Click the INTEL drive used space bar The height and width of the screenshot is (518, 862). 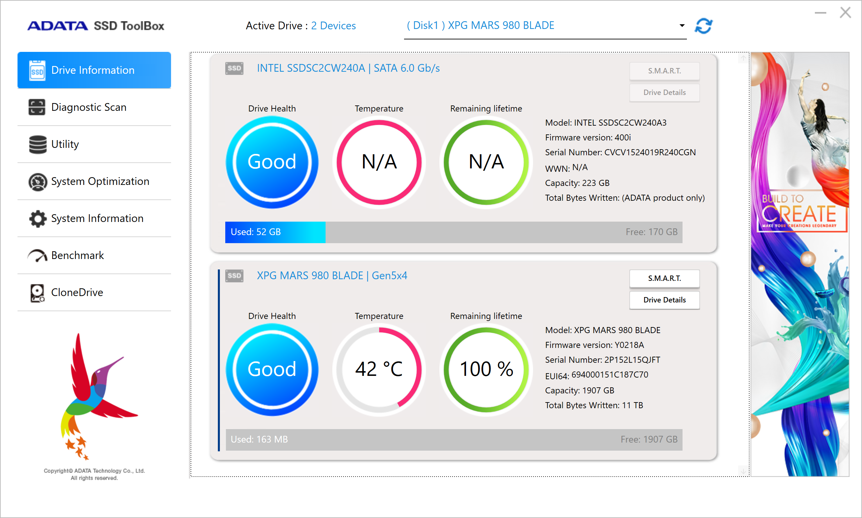[275, 232]
